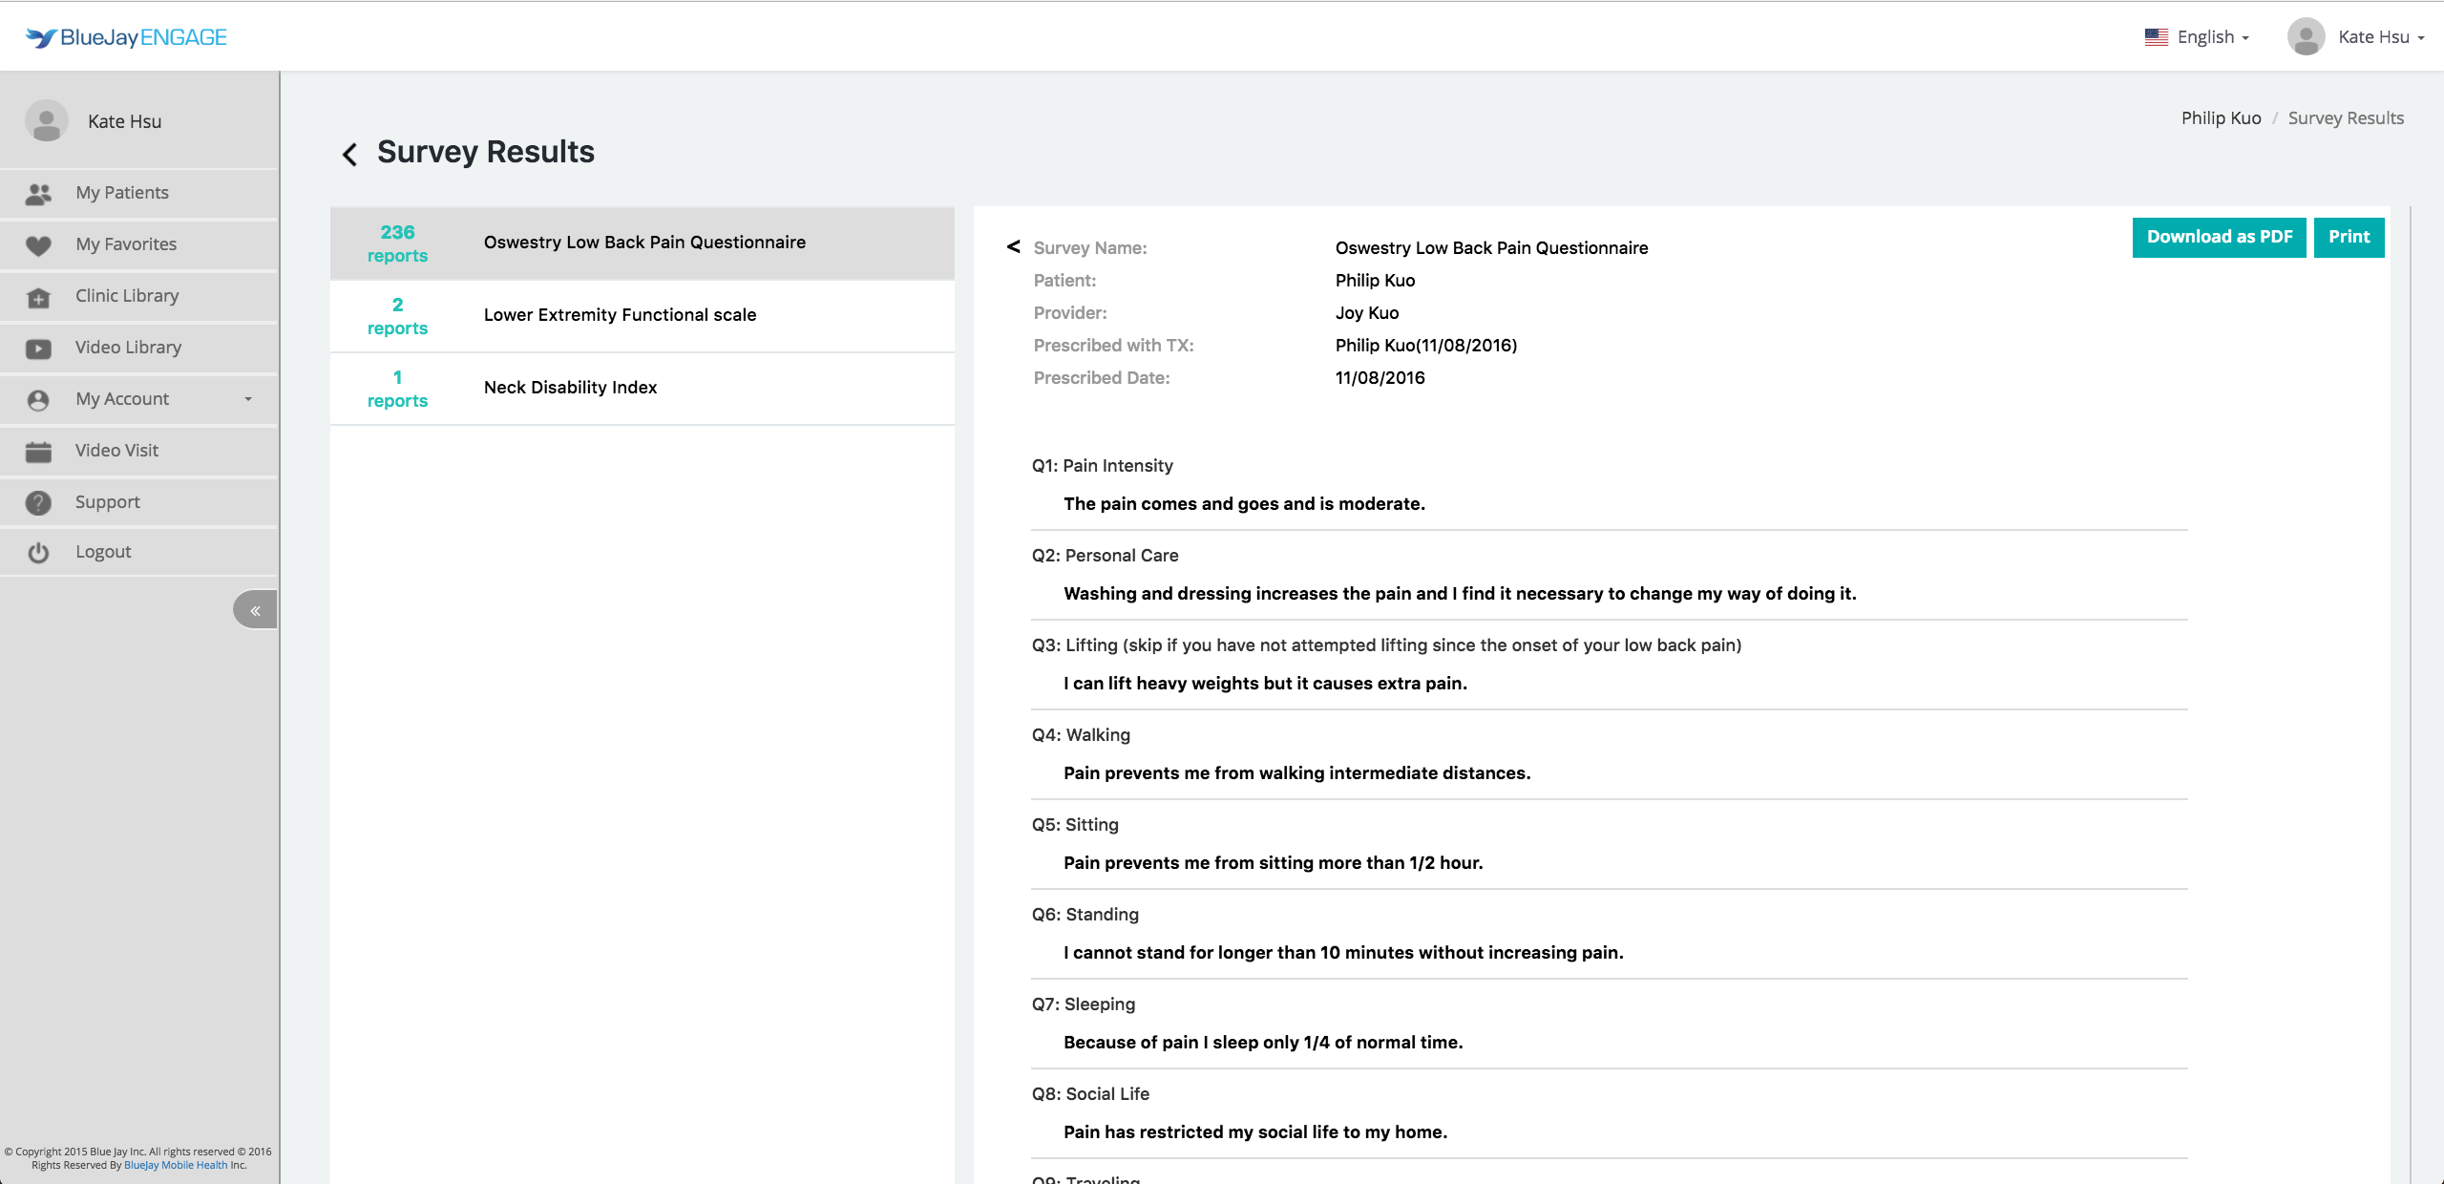
Task: Click the Video Library play icon
Action: [38, 349]
